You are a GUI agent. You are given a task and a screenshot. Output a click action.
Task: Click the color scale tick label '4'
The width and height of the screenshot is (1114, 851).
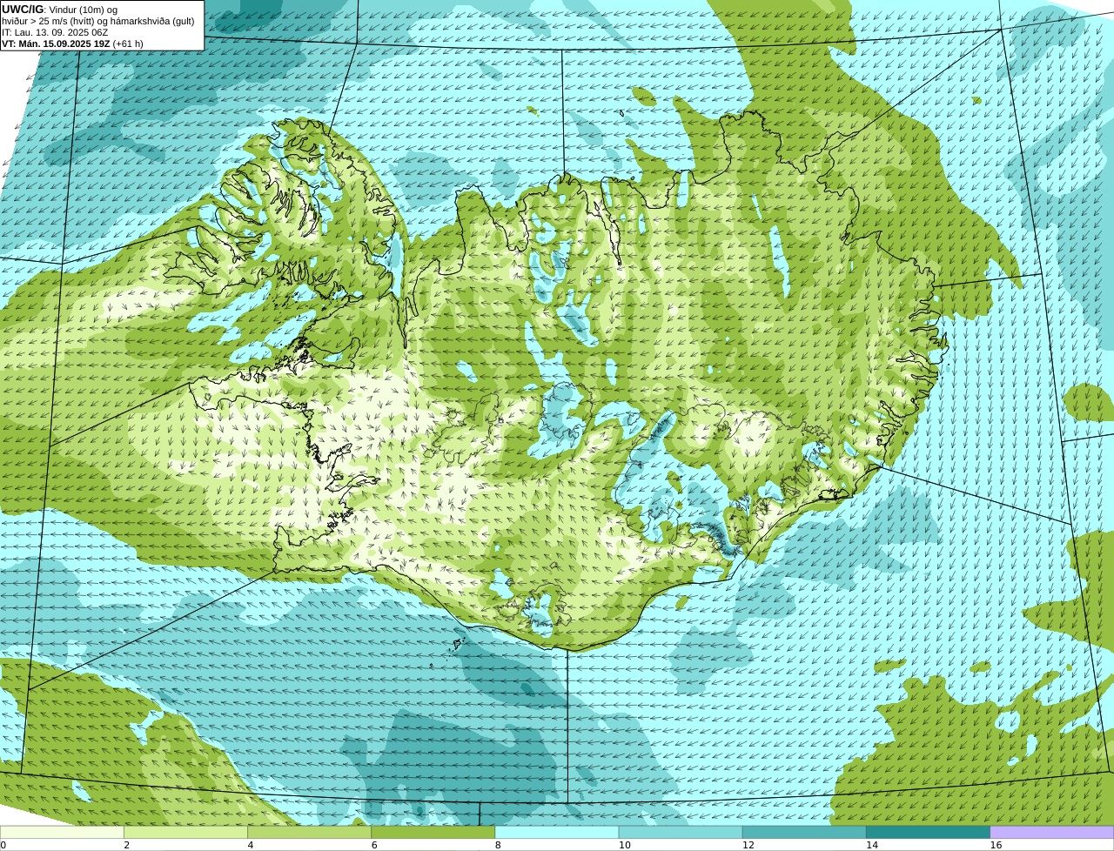[250, 845]
